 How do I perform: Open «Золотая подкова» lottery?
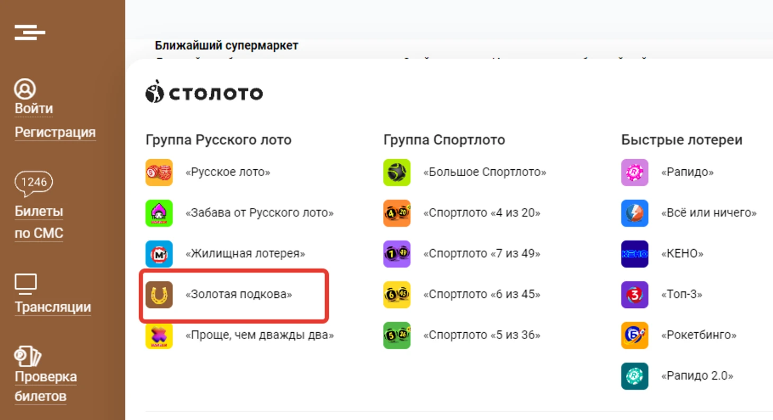(x=239, y=295)
